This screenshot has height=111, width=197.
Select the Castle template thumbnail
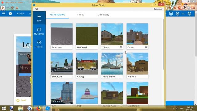(137, 34)
